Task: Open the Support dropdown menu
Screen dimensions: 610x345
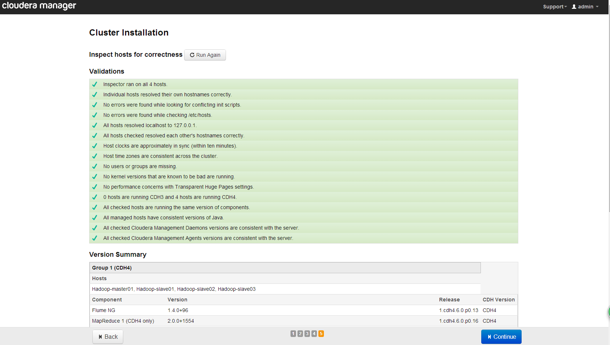Action: tap(555, 7)
